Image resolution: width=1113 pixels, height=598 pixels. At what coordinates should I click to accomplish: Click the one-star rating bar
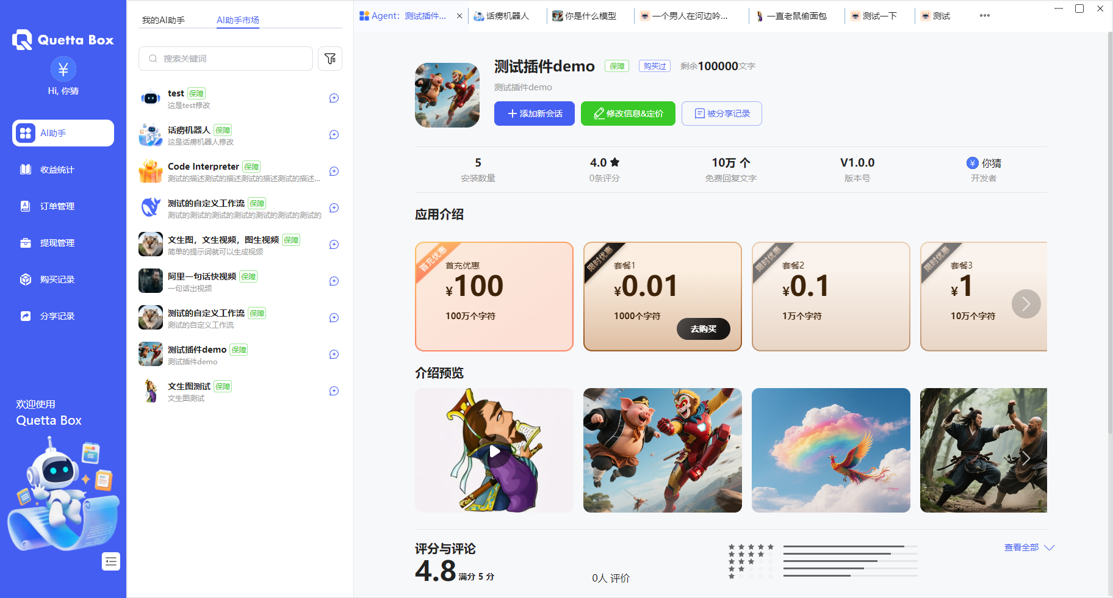(x=851, y=575)
